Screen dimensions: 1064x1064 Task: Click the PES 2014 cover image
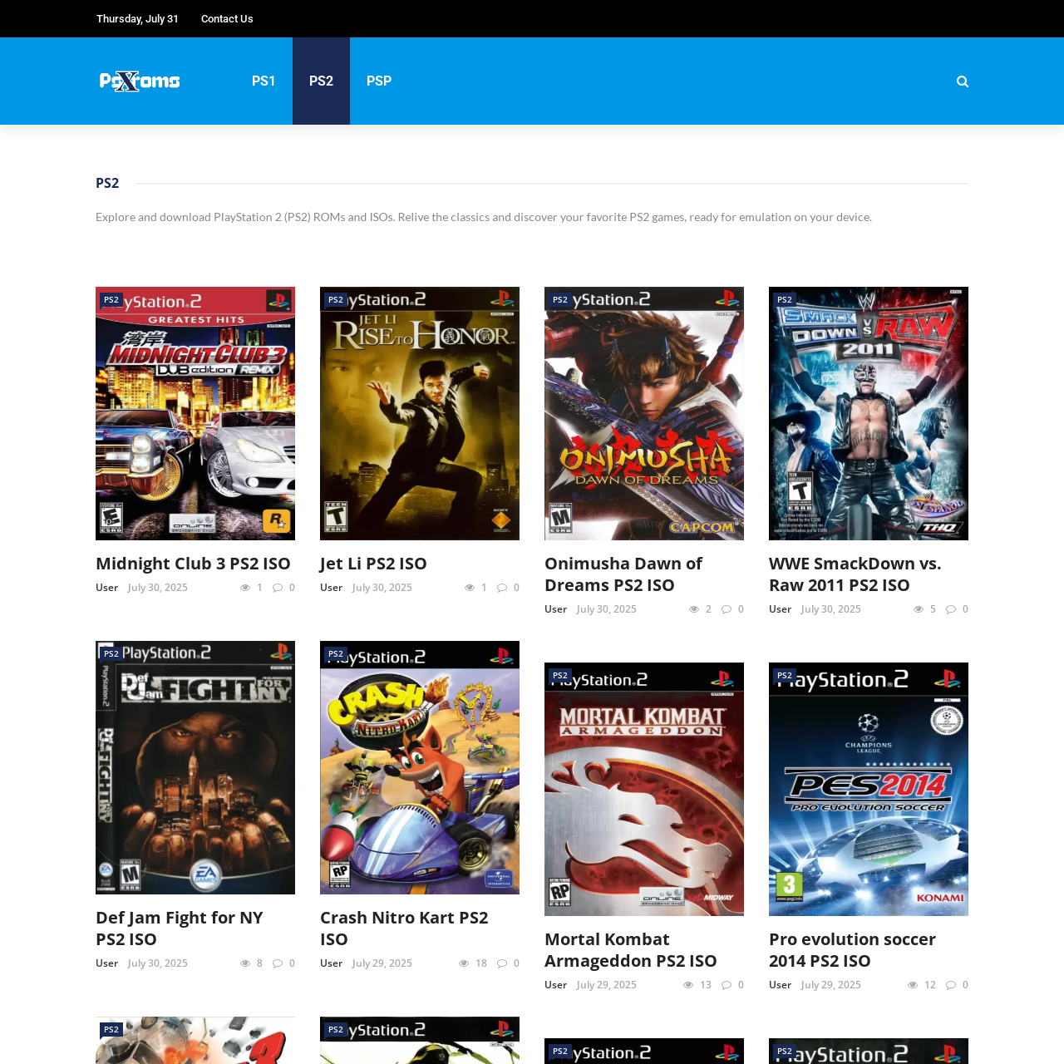pyautogui.click(x=869, y=789)
